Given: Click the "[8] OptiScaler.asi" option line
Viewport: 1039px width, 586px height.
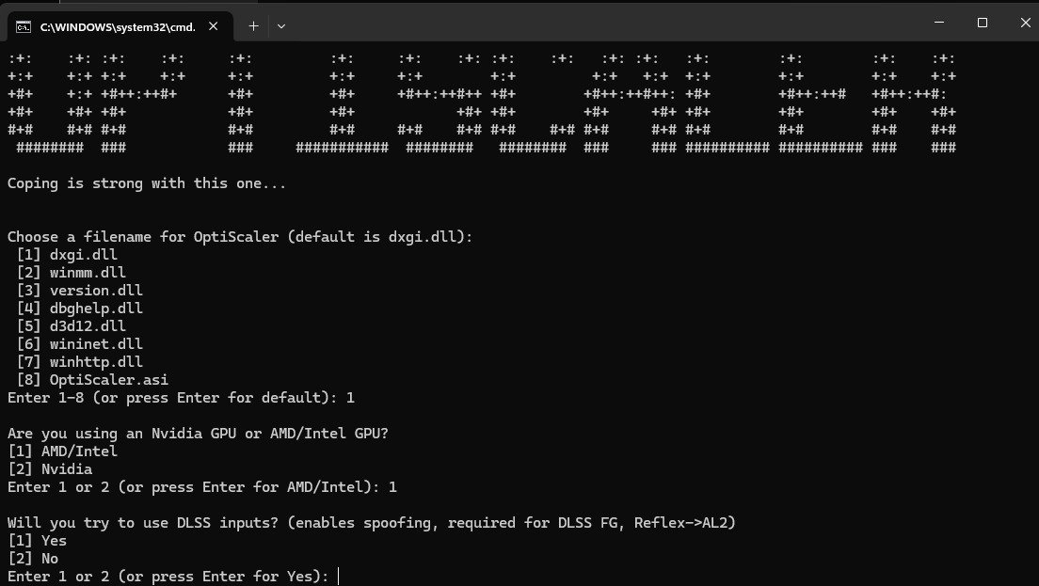Looking at the screenshot, I should [92, 380].
